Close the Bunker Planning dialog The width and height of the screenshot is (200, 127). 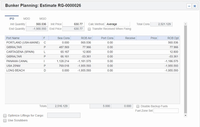pos(194,6)
